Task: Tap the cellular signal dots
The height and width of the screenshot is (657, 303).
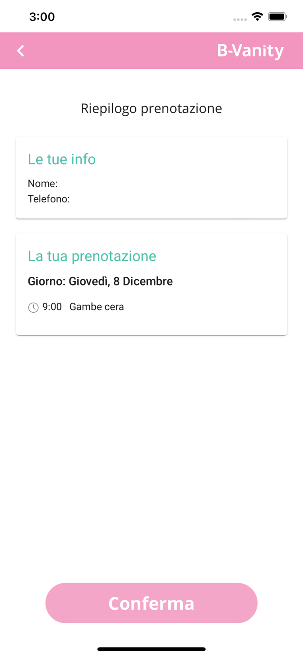Action: (240, 19)
